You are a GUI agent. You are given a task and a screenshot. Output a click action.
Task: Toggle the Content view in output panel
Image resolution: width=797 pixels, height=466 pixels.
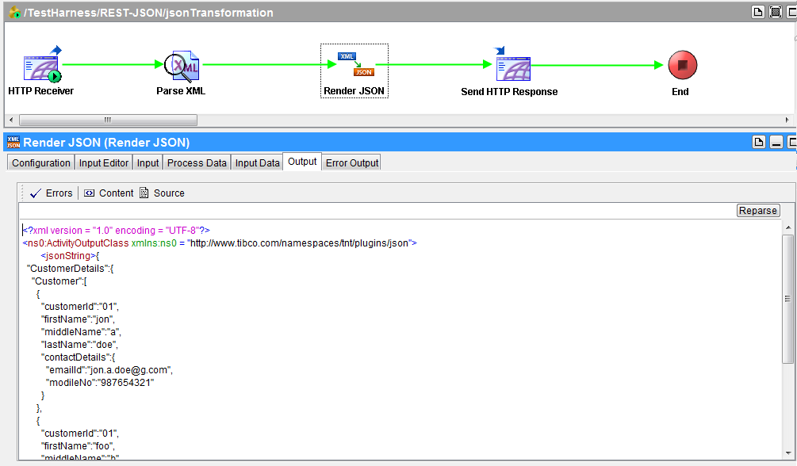point(108,193)
